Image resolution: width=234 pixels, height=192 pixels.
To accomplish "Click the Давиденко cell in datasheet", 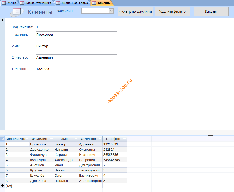I will (x=42, y=149).
